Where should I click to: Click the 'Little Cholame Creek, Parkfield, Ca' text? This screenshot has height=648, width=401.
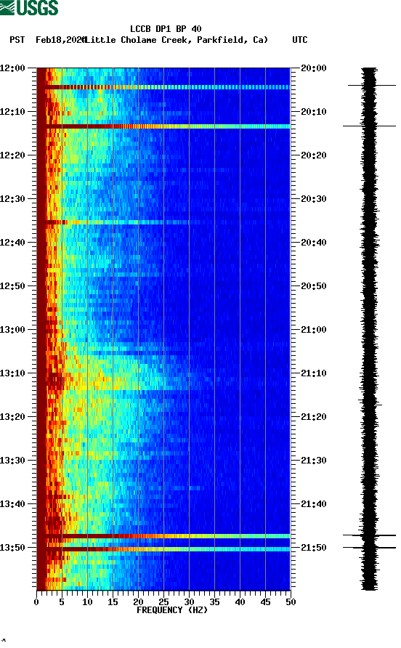(x=176, y=40)
